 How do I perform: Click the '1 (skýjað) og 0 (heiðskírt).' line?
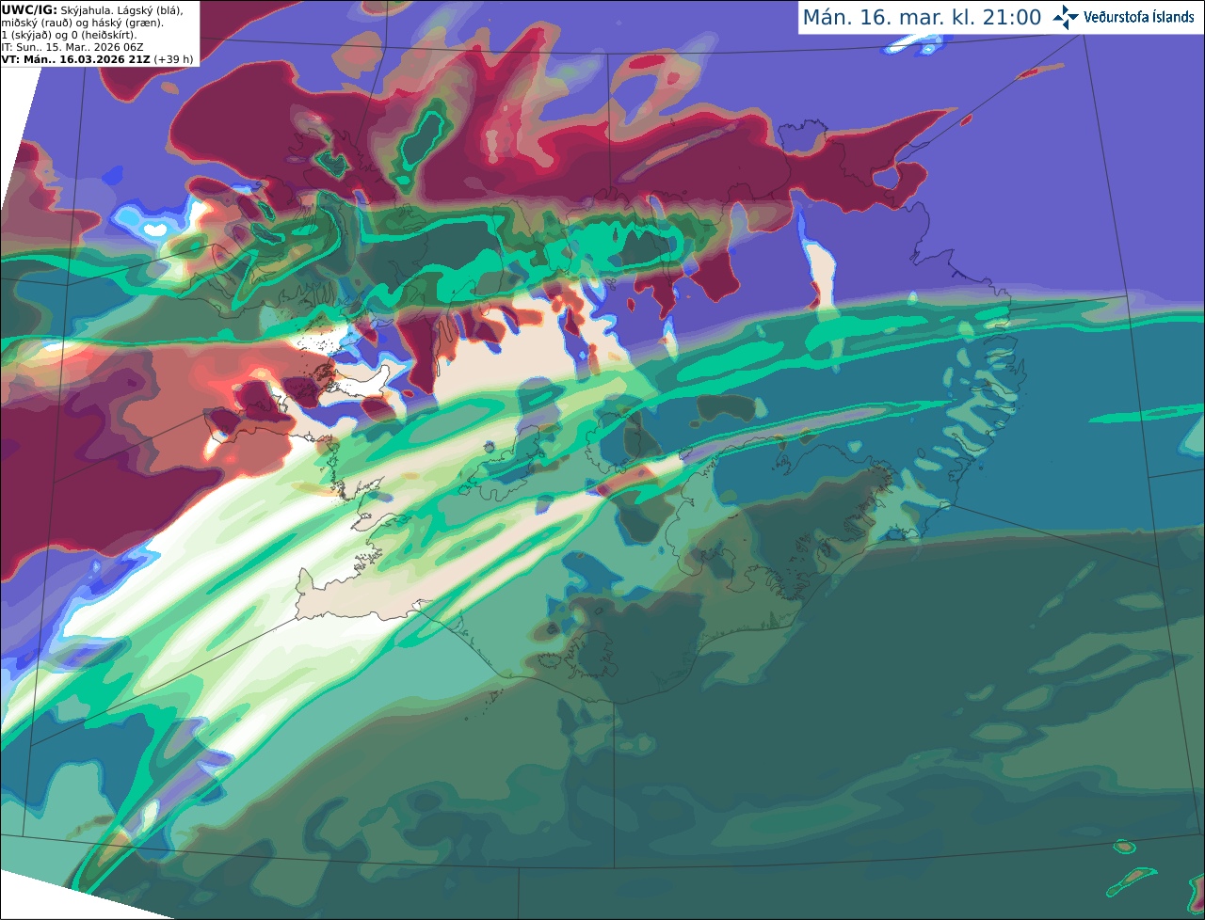tap(69, 35)
